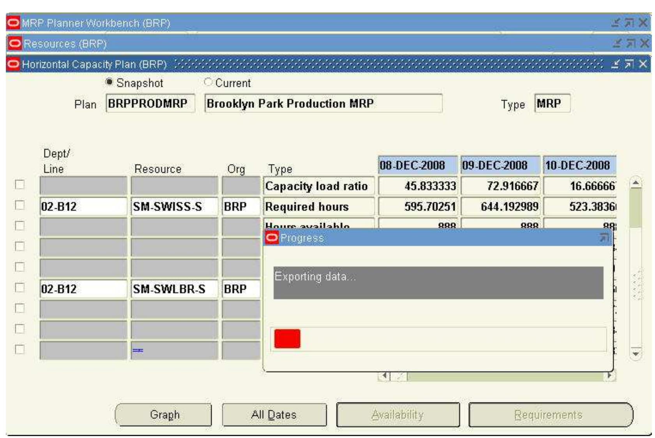655x438 pixels.
Task: Click the 08-DEC-2008 date column header
Action: click(x=418, y=165)
